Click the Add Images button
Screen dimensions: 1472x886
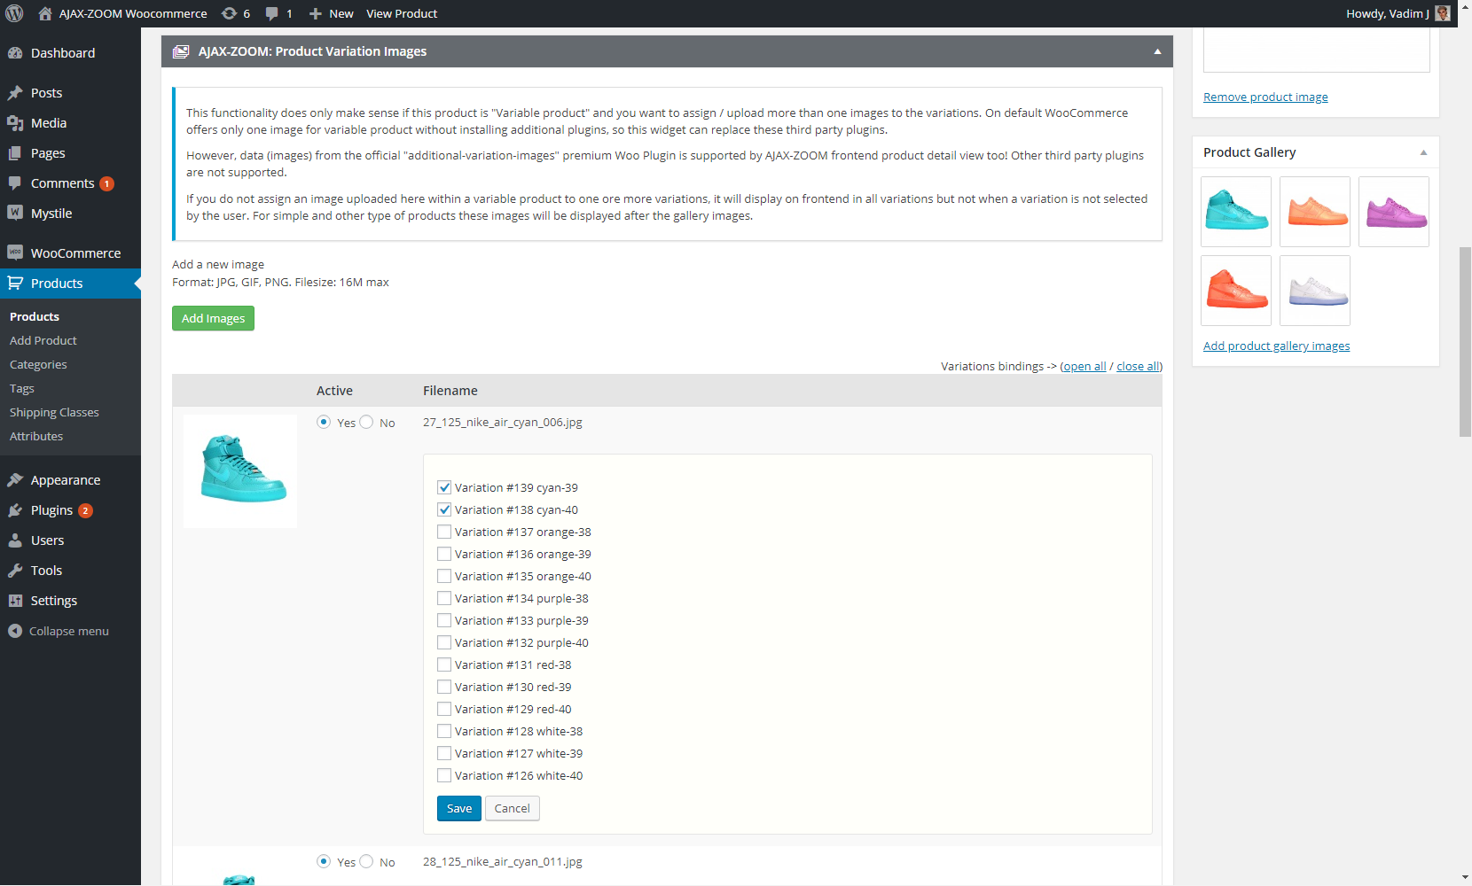(213, 318)
